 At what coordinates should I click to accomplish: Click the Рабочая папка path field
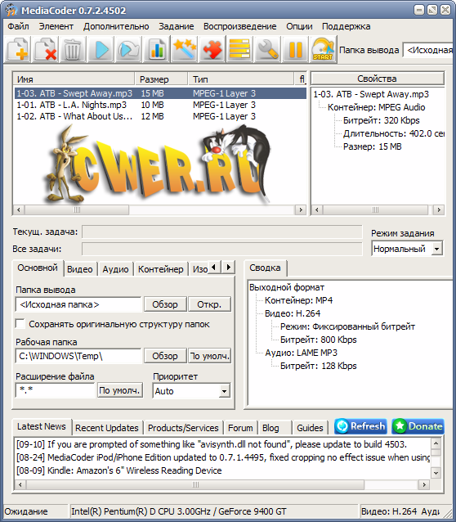pos(78,356)
